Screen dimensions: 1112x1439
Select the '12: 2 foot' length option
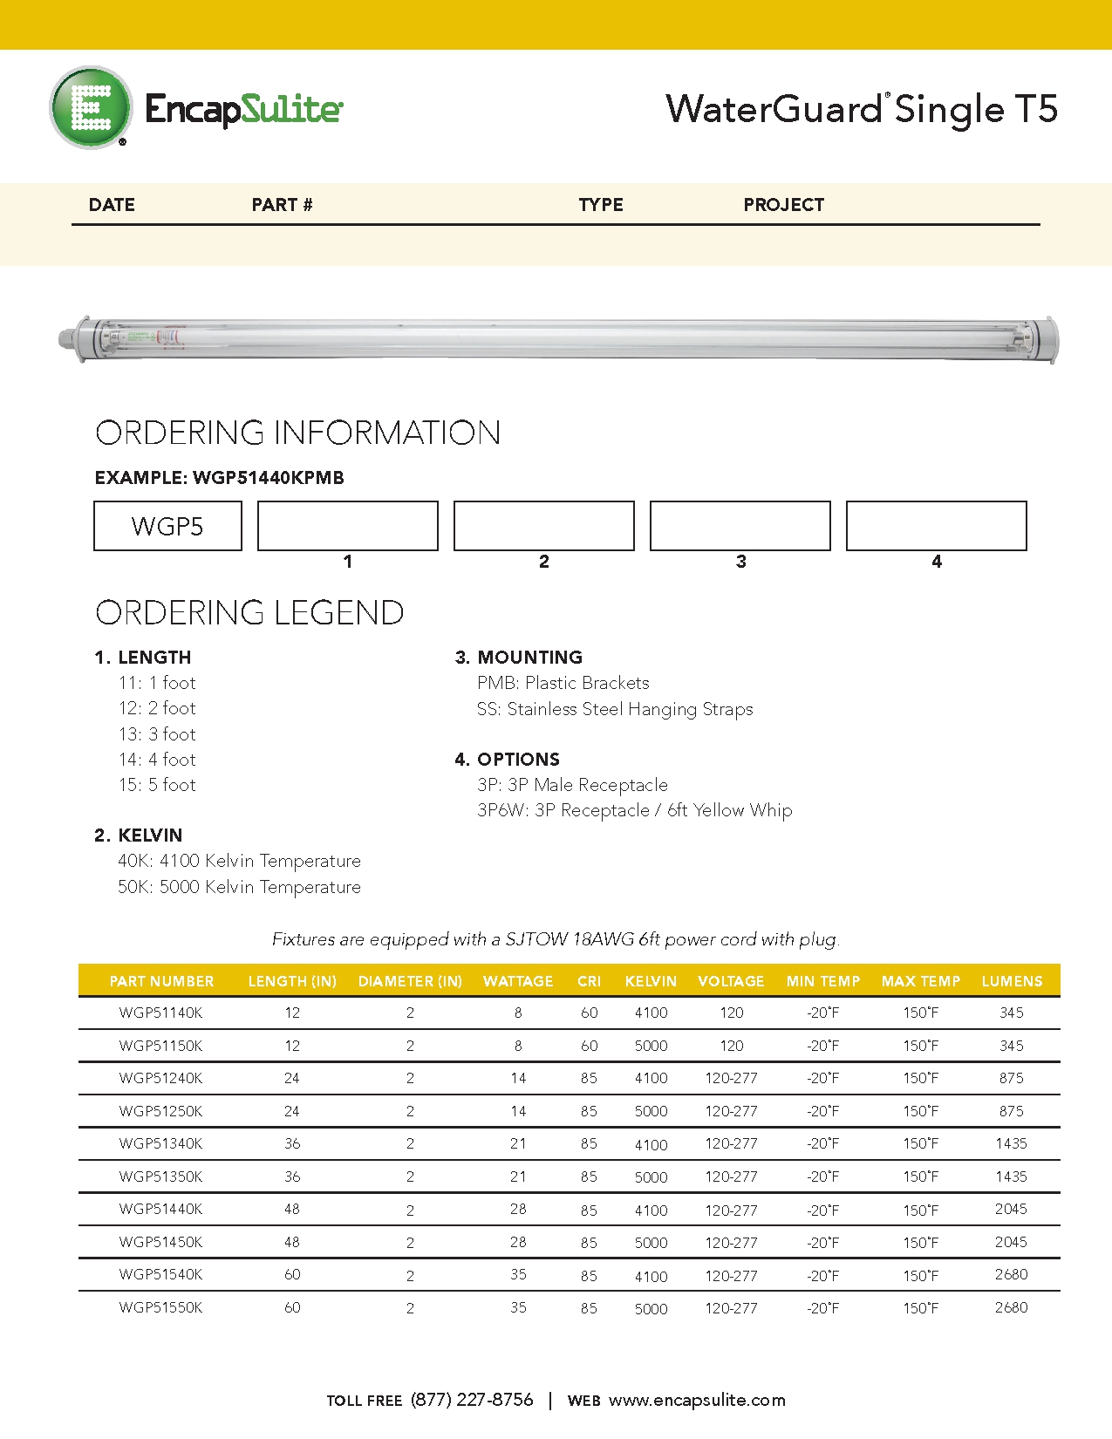point(157,708)
